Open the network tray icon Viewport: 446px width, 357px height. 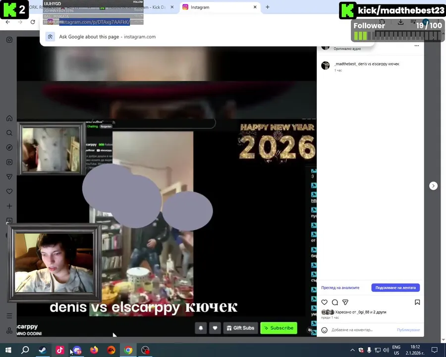point(378,350)
